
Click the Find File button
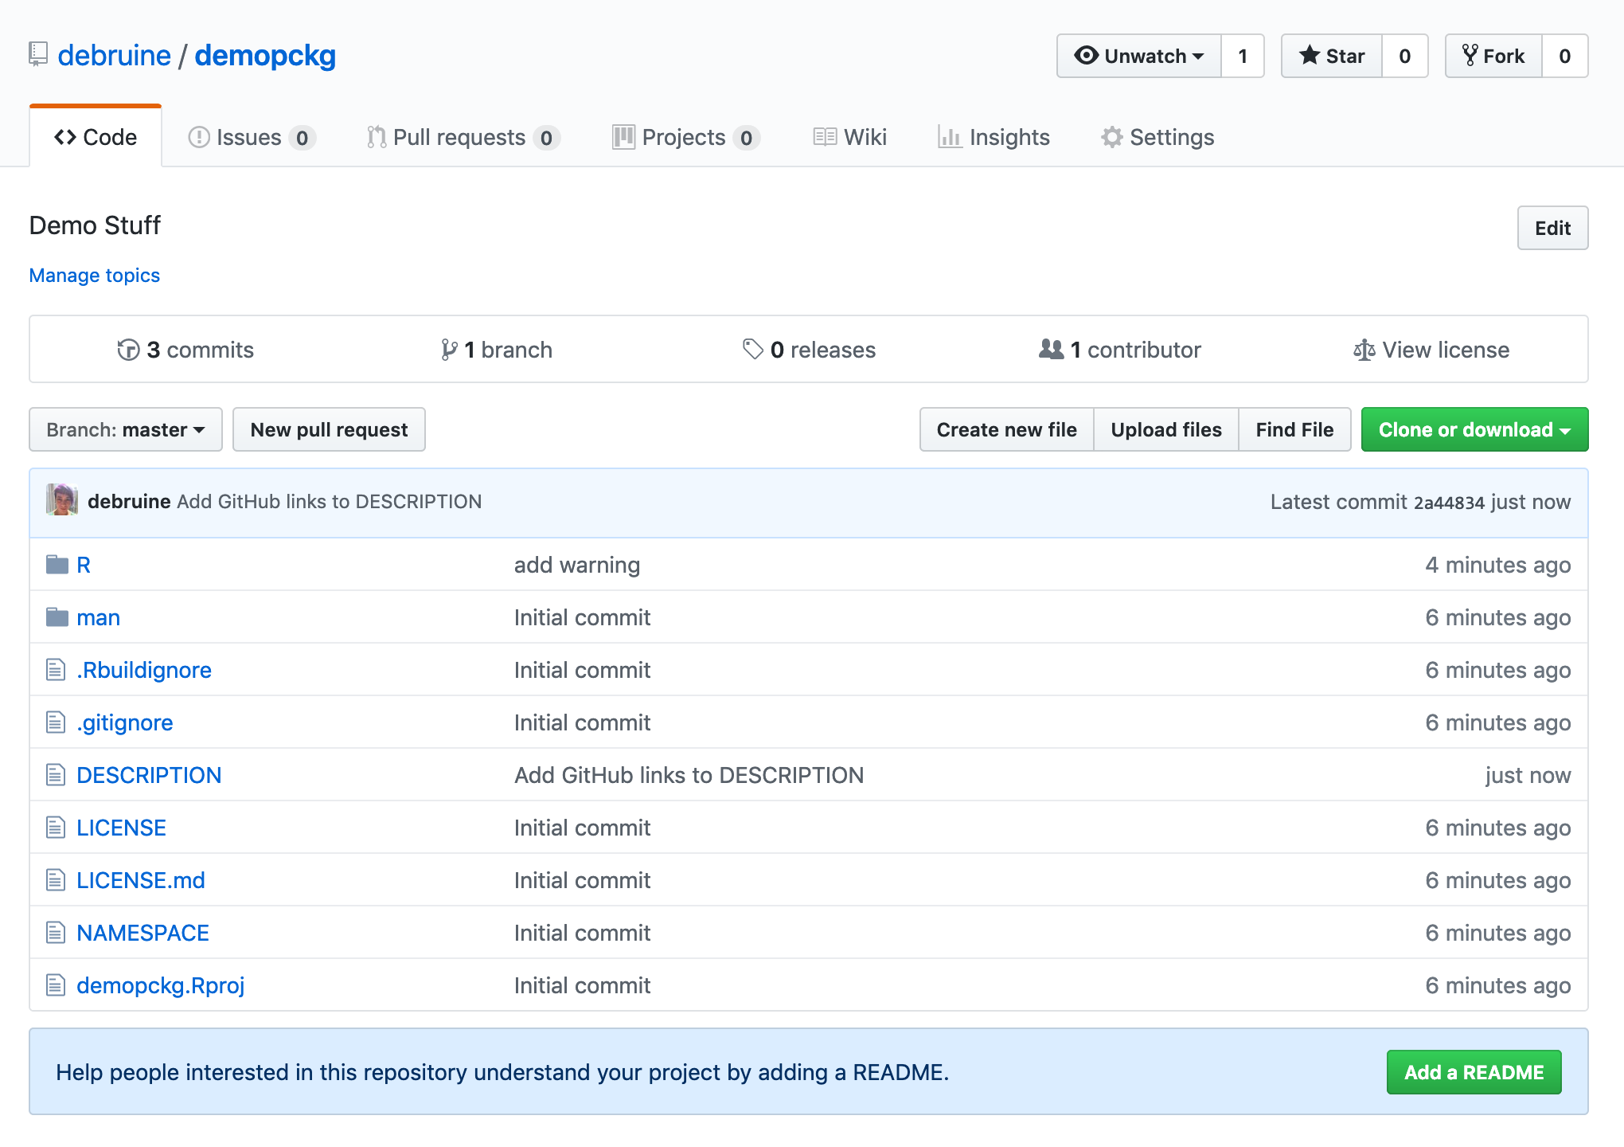pos(1294,429)
